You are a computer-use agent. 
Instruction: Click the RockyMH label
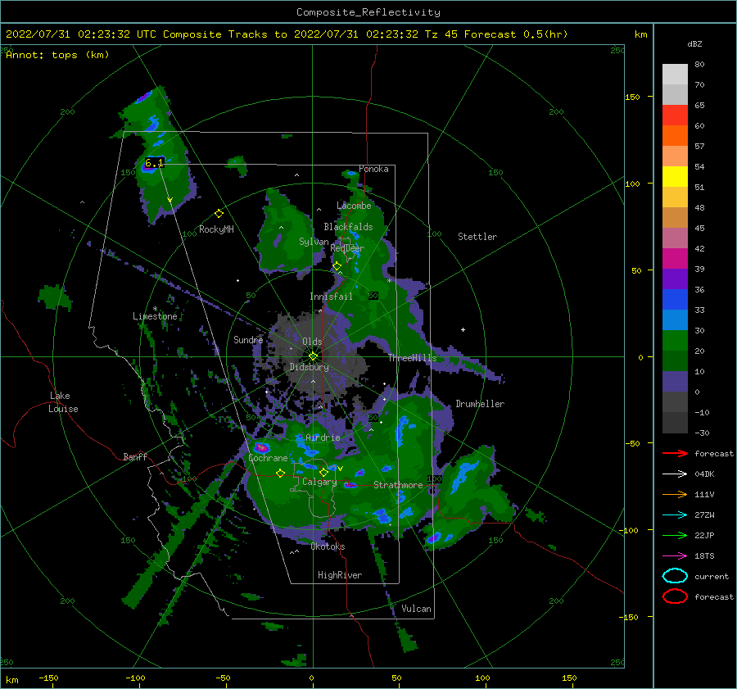[215, 229]
